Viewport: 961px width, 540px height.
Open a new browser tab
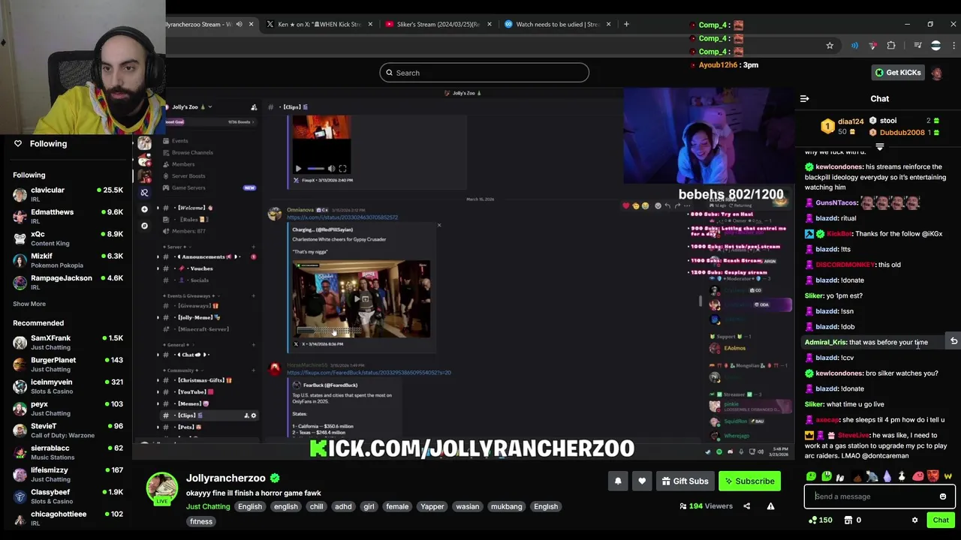pos(626,24)
